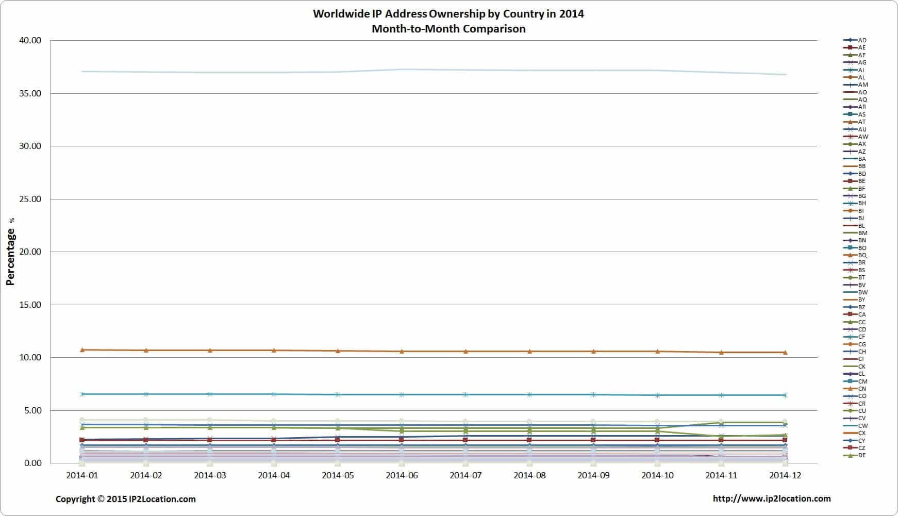898x516 pixels.
Task: Select the CZ legend label
Action: point(862,448)
